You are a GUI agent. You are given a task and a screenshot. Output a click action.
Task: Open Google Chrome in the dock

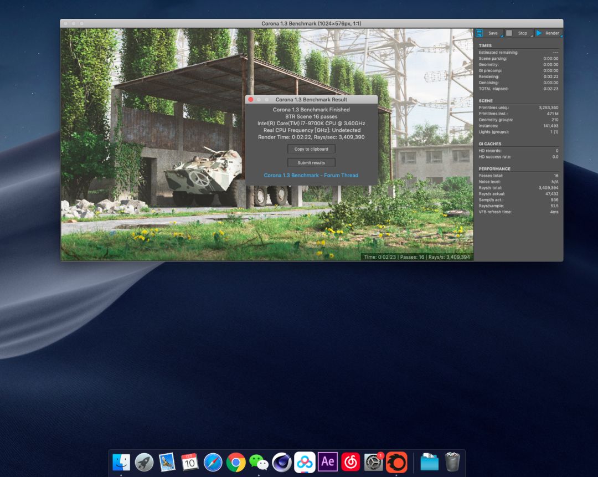235,461
